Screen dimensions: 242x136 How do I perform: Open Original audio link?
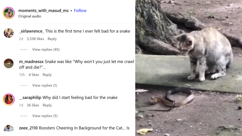[30, 16]
